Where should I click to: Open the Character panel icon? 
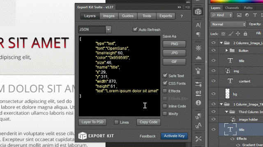[x=198, y=25]
